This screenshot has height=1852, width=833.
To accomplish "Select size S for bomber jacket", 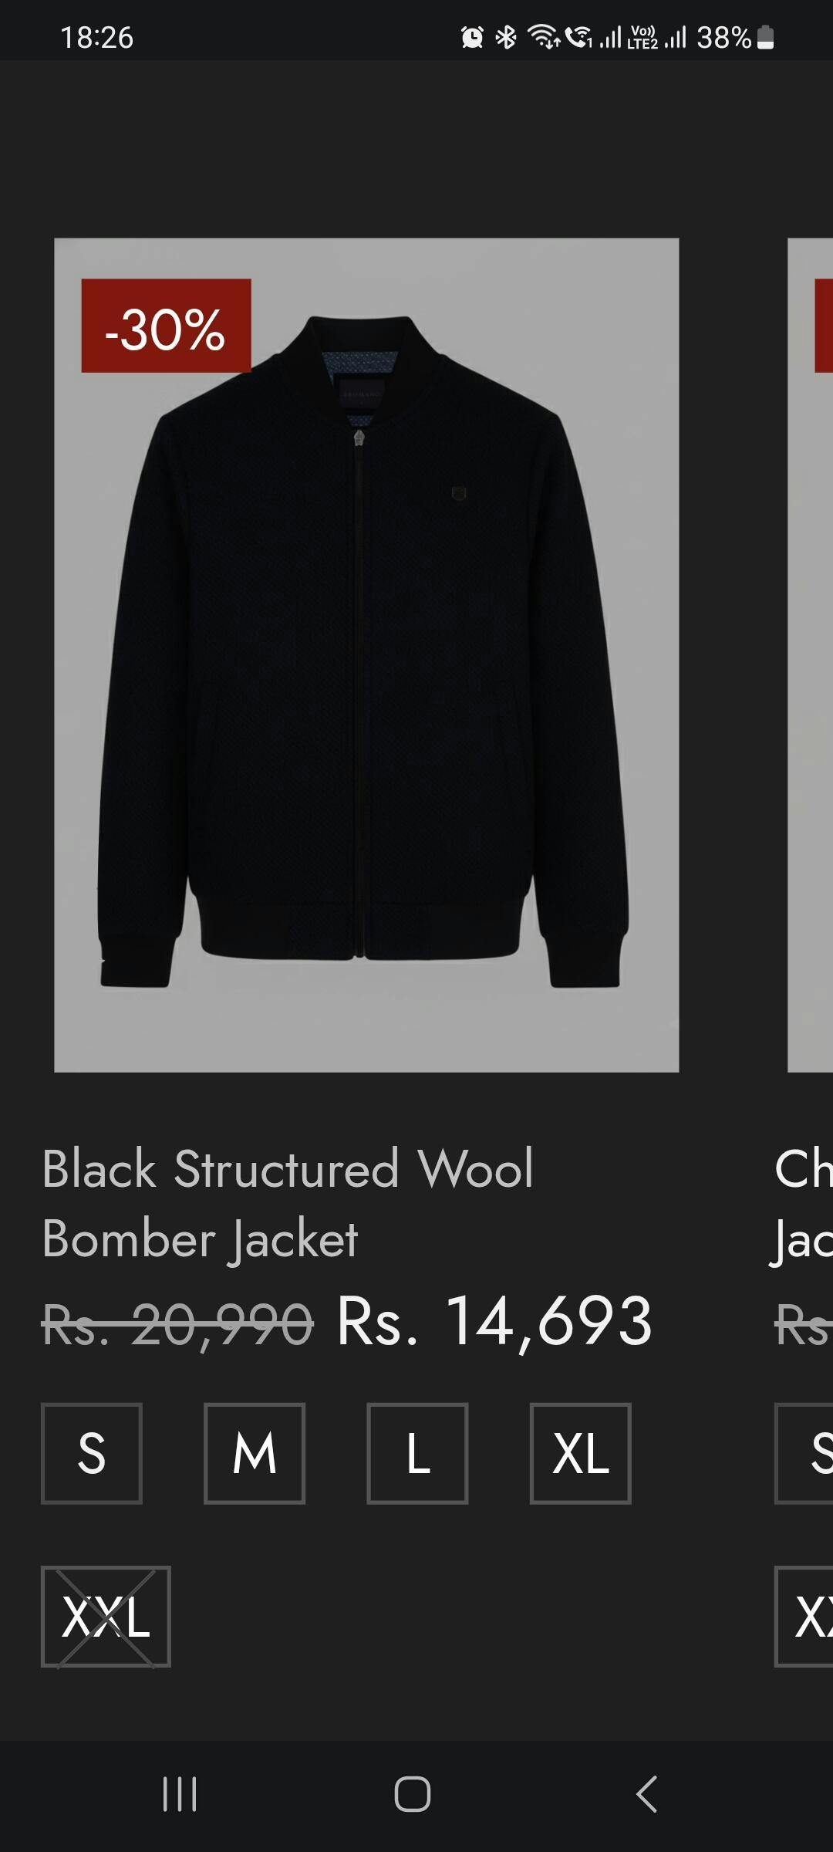I will [91, 1453].
